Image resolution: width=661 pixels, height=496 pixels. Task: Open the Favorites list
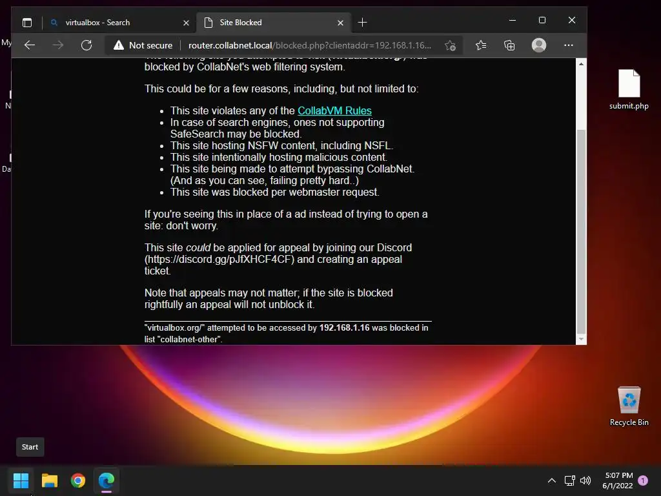(481, 45)
